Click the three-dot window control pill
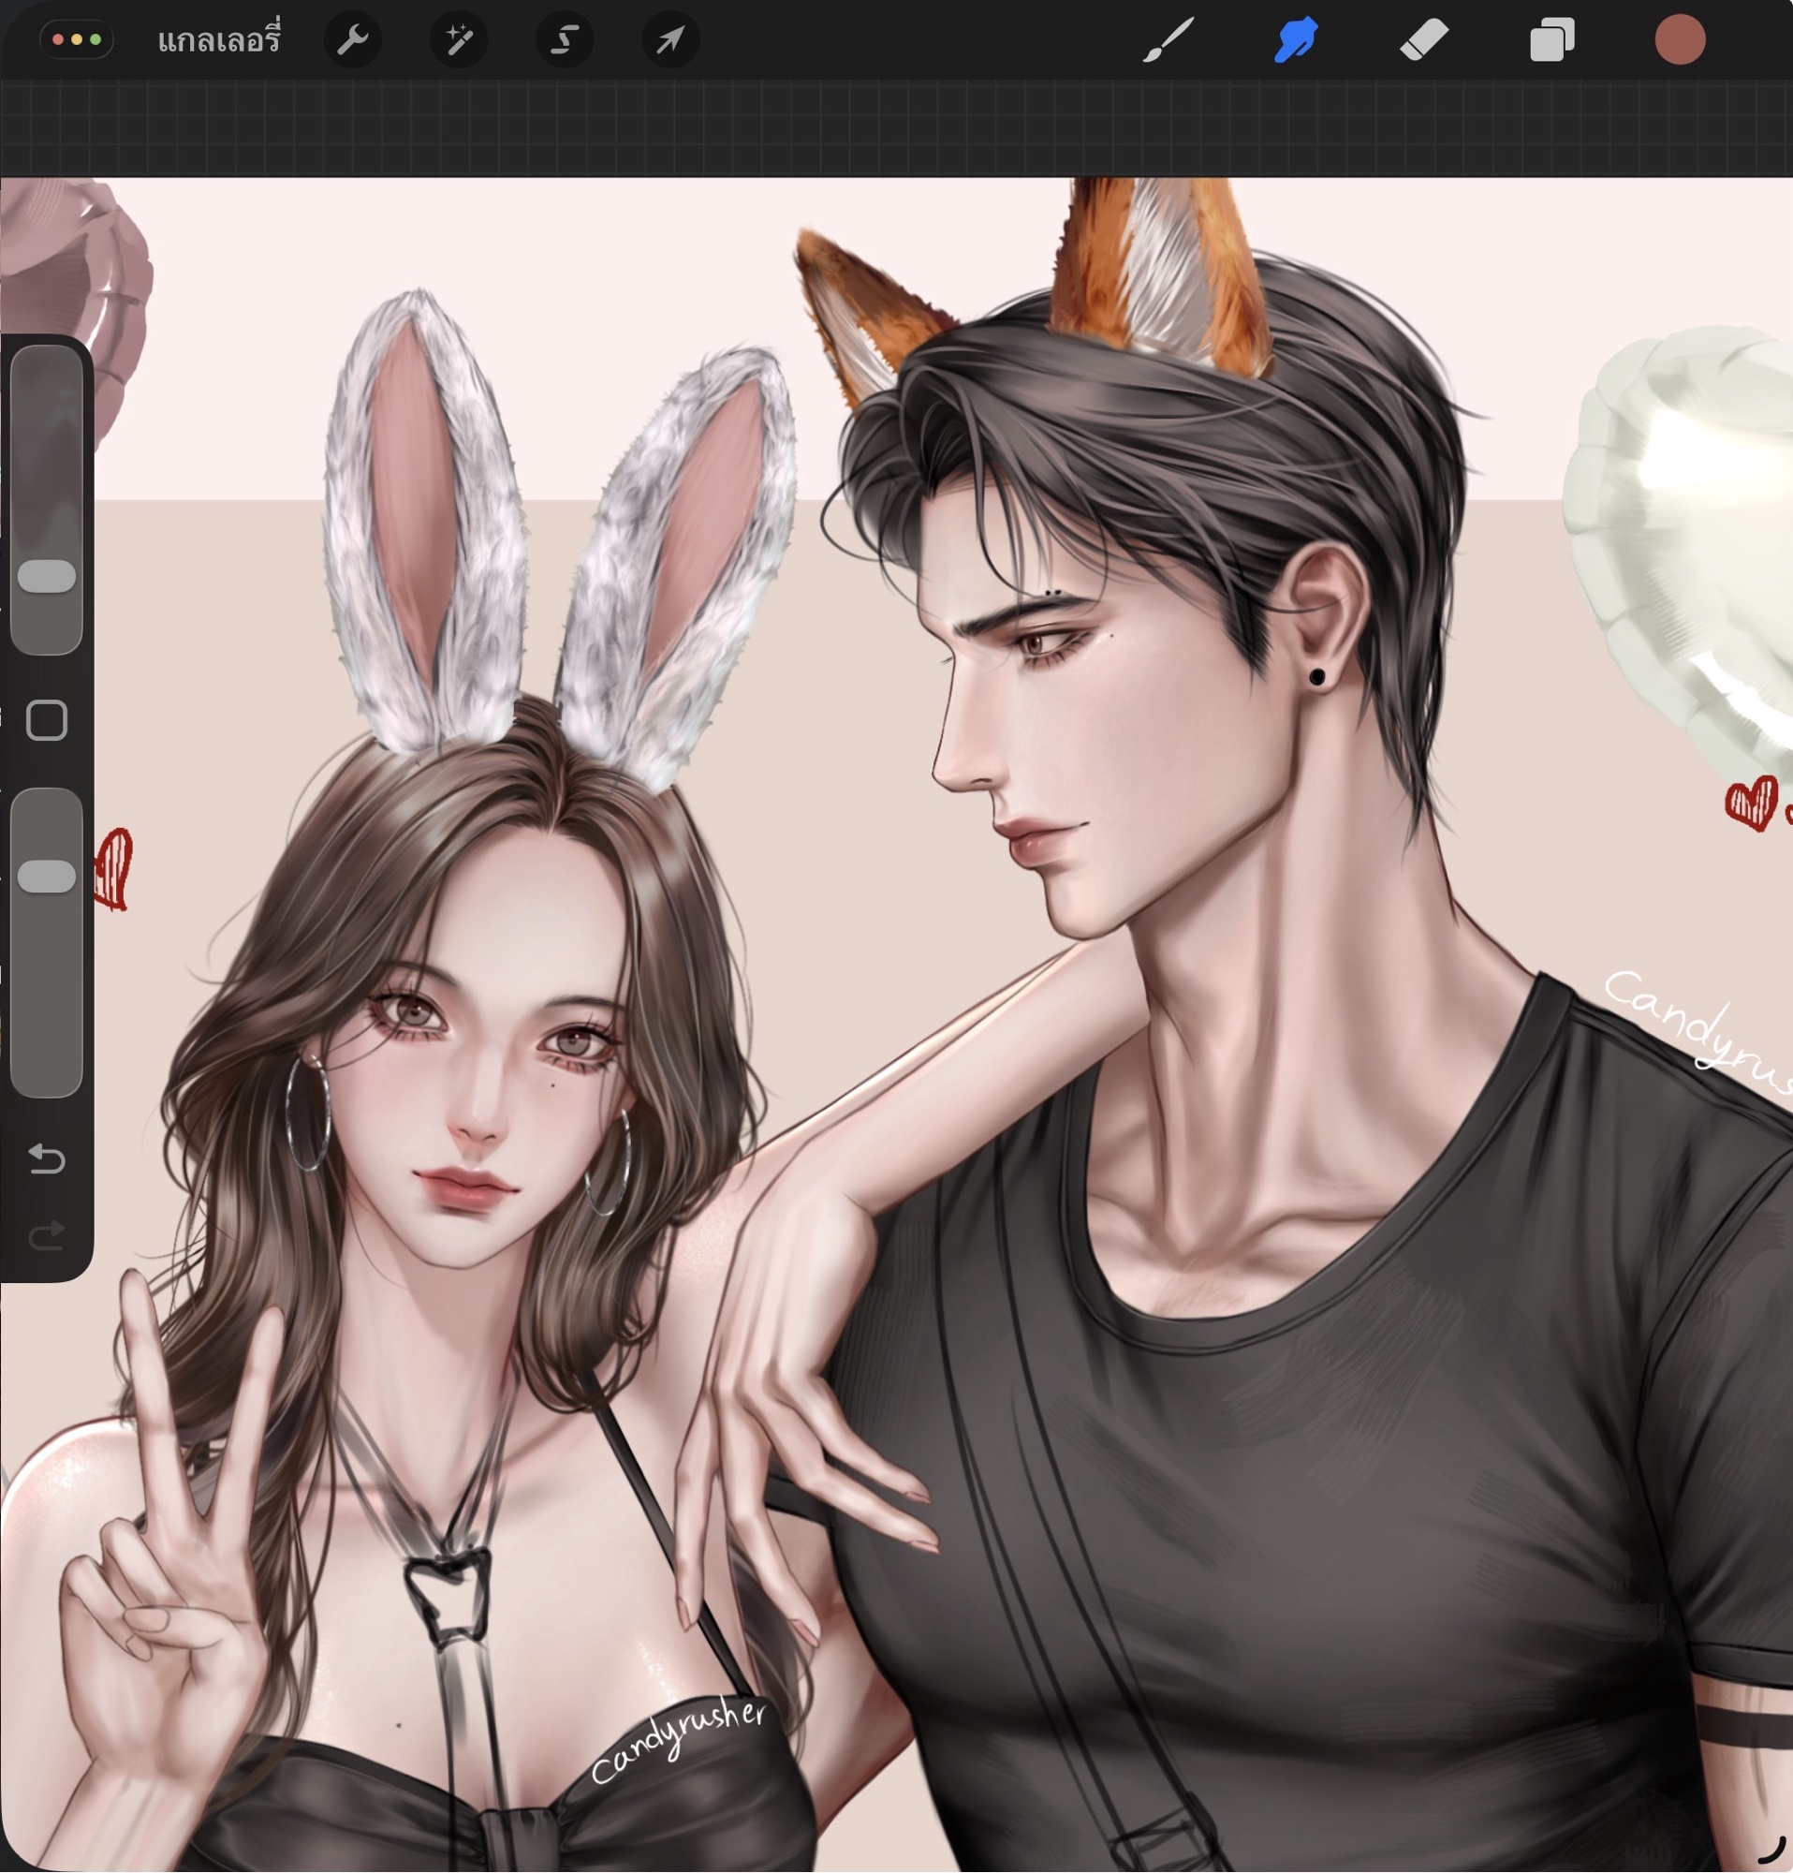The height and width of the screenshot is (1873, 1793). point(77,40)
